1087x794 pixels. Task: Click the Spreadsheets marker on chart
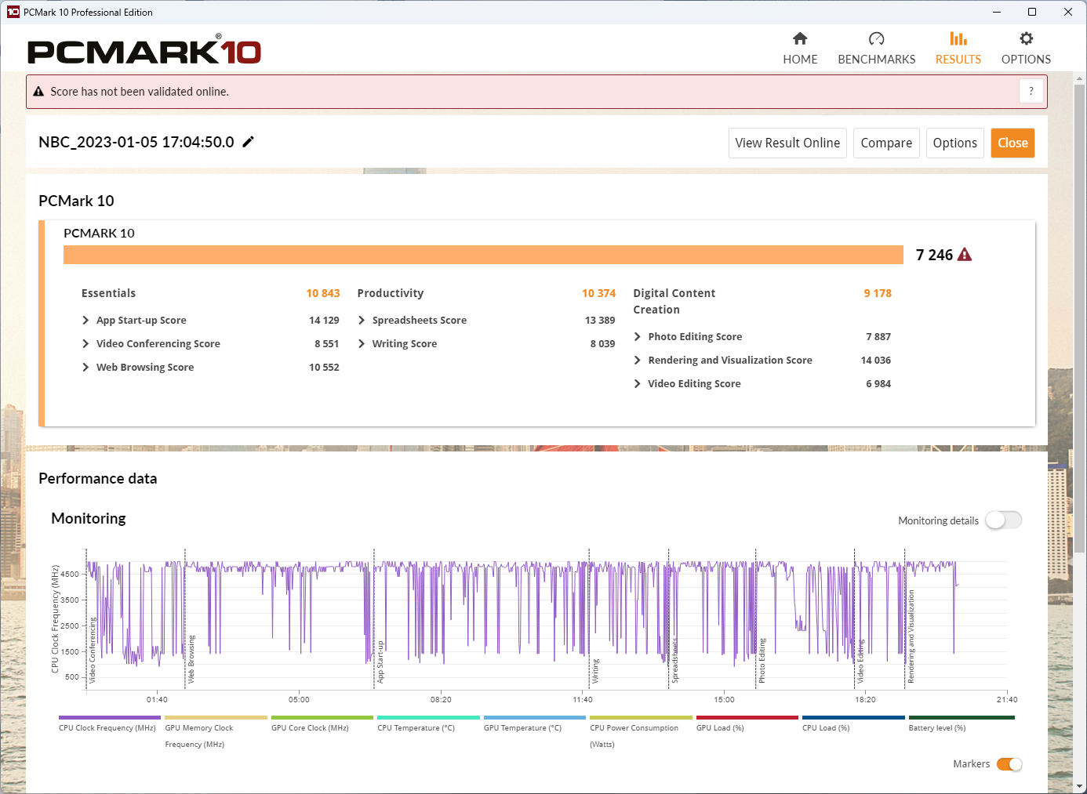pos(674,660)
